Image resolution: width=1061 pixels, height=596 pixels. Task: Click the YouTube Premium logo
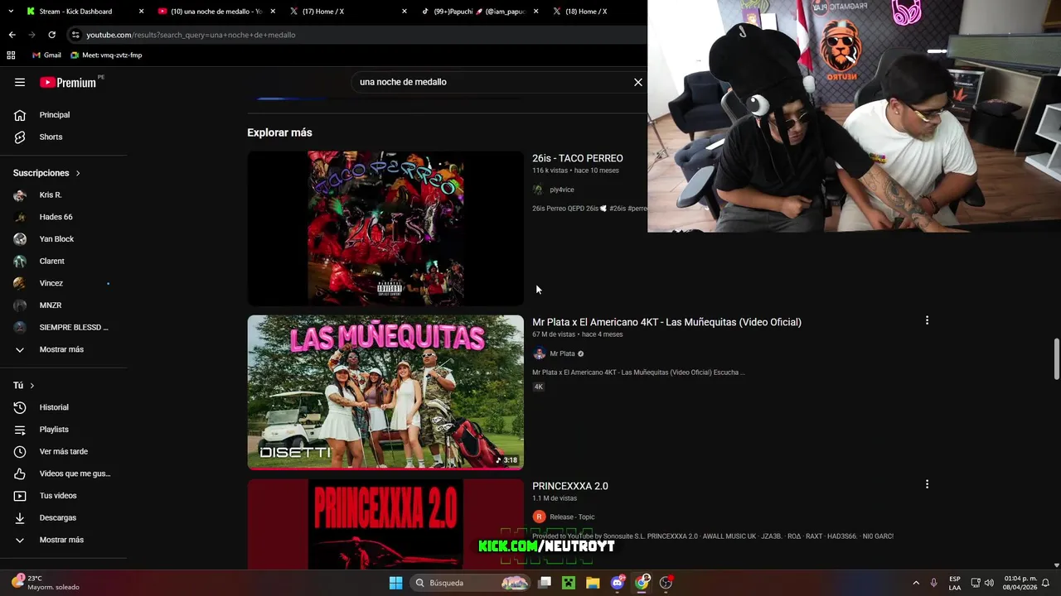point(68,83)
